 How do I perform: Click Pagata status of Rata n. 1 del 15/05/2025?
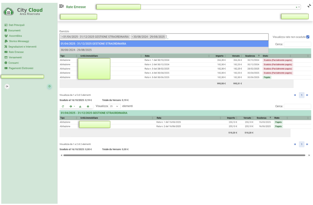click(x=278, y=122)
